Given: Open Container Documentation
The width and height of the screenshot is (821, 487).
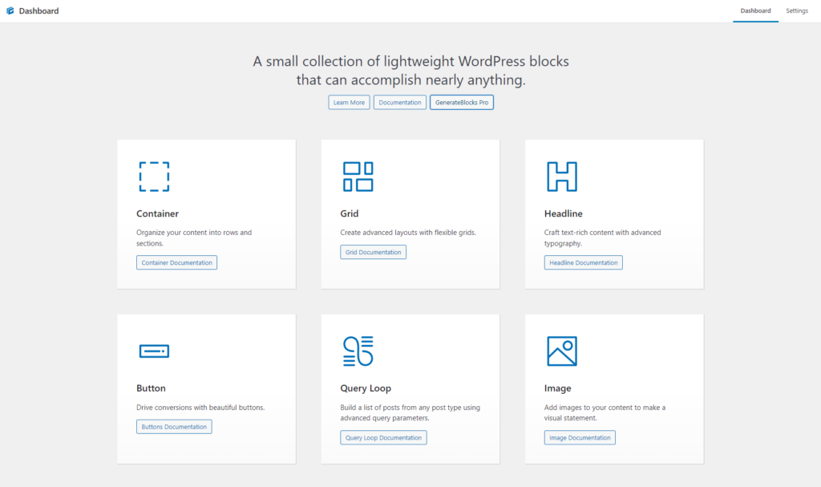Looking at the screenshot, I should coord(177,262).
